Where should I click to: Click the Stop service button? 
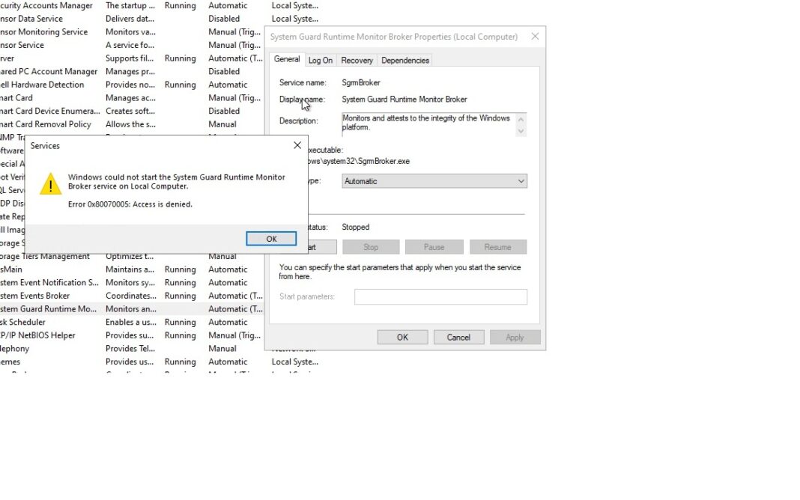370,246
